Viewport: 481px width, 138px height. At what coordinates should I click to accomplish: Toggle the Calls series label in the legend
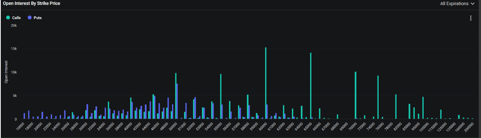point(16,18)
